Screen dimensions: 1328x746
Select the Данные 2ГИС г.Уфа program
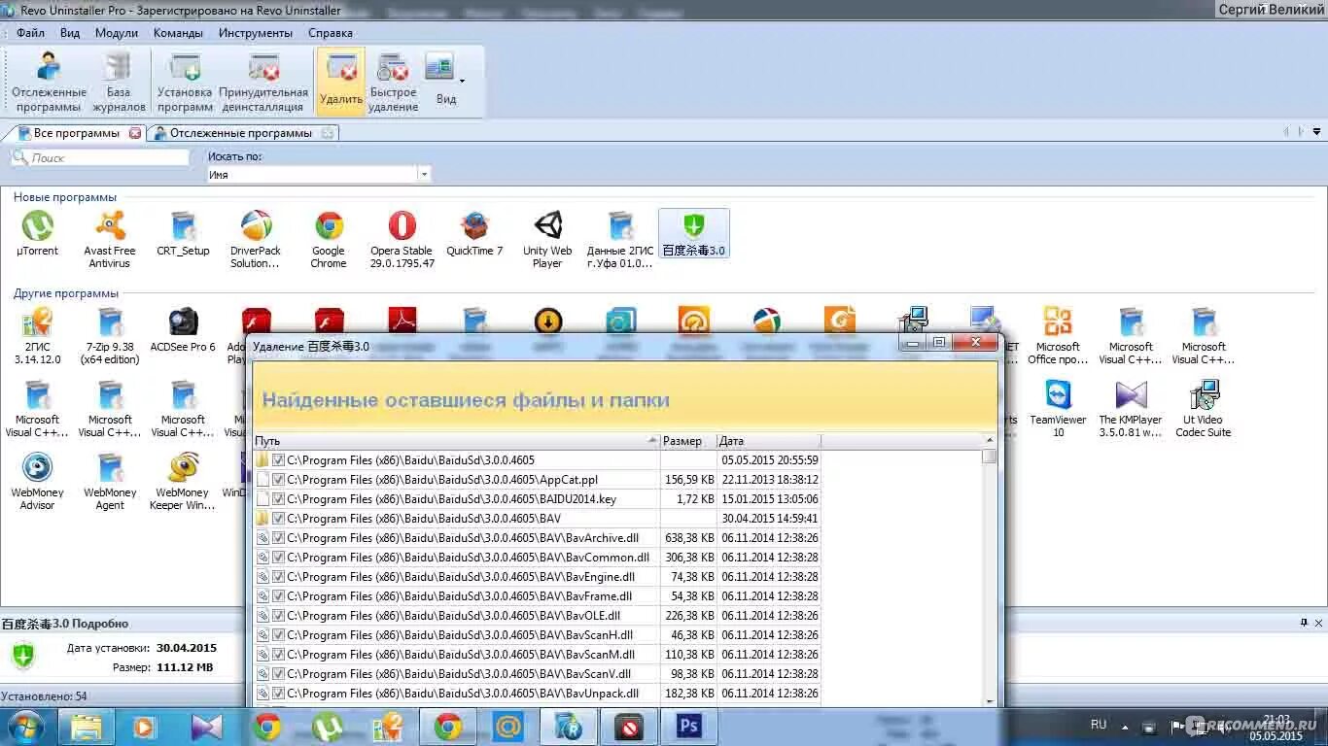[x=620, y=240]
